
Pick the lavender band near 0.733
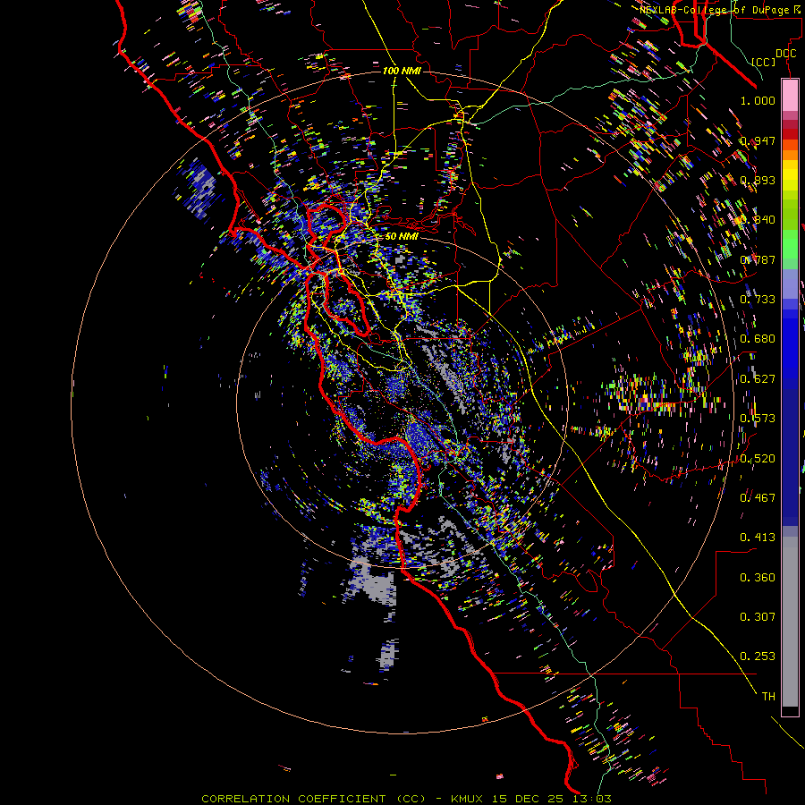coord(790,284)
